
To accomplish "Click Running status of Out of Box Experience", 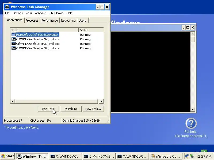I will coord(85,35).
